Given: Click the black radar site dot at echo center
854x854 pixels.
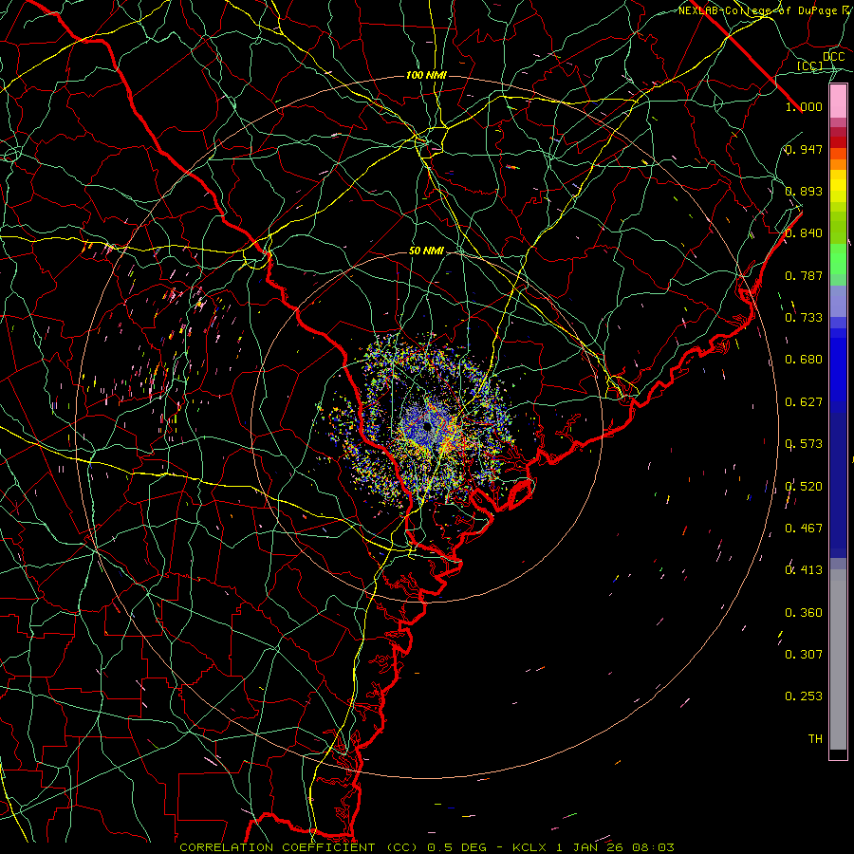Looking at the screenshot, I should [x=427, y=426].
